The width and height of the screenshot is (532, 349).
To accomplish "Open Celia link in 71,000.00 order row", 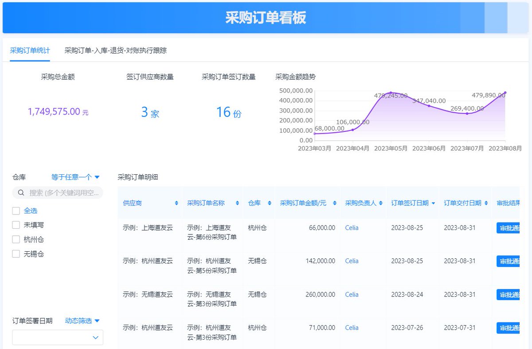I will tap(352, 328).
